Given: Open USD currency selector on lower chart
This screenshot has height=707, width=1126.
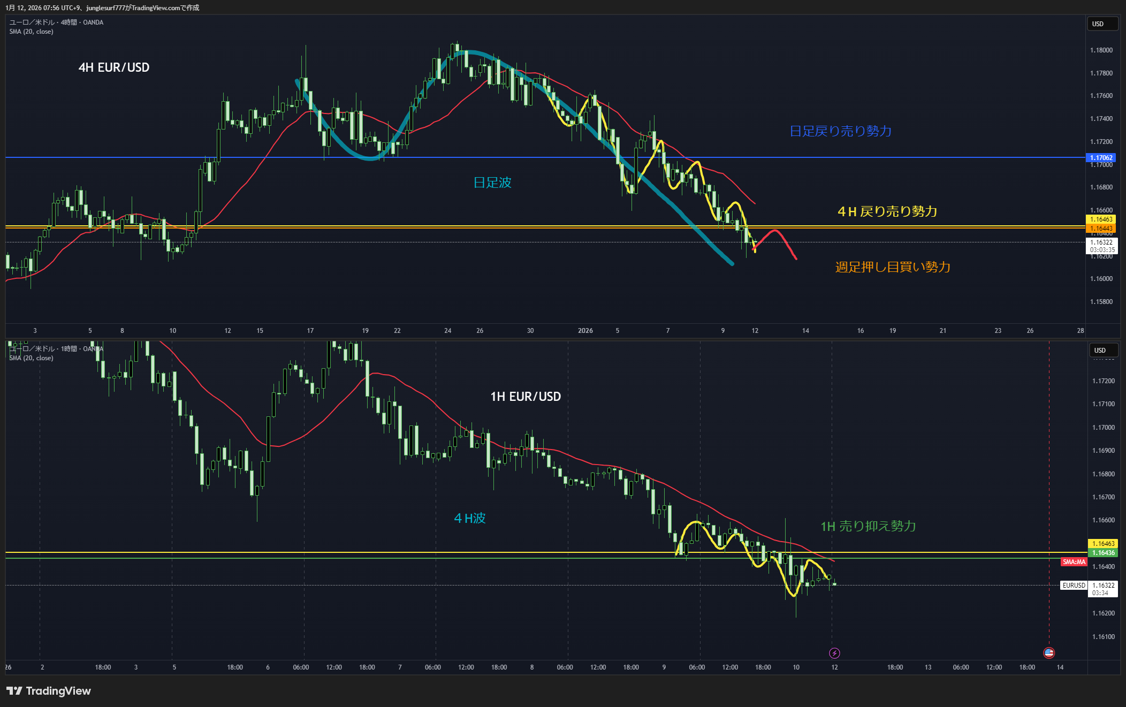Looking at the screenshot, I should pyautogui.click(x=1104, y=351).
